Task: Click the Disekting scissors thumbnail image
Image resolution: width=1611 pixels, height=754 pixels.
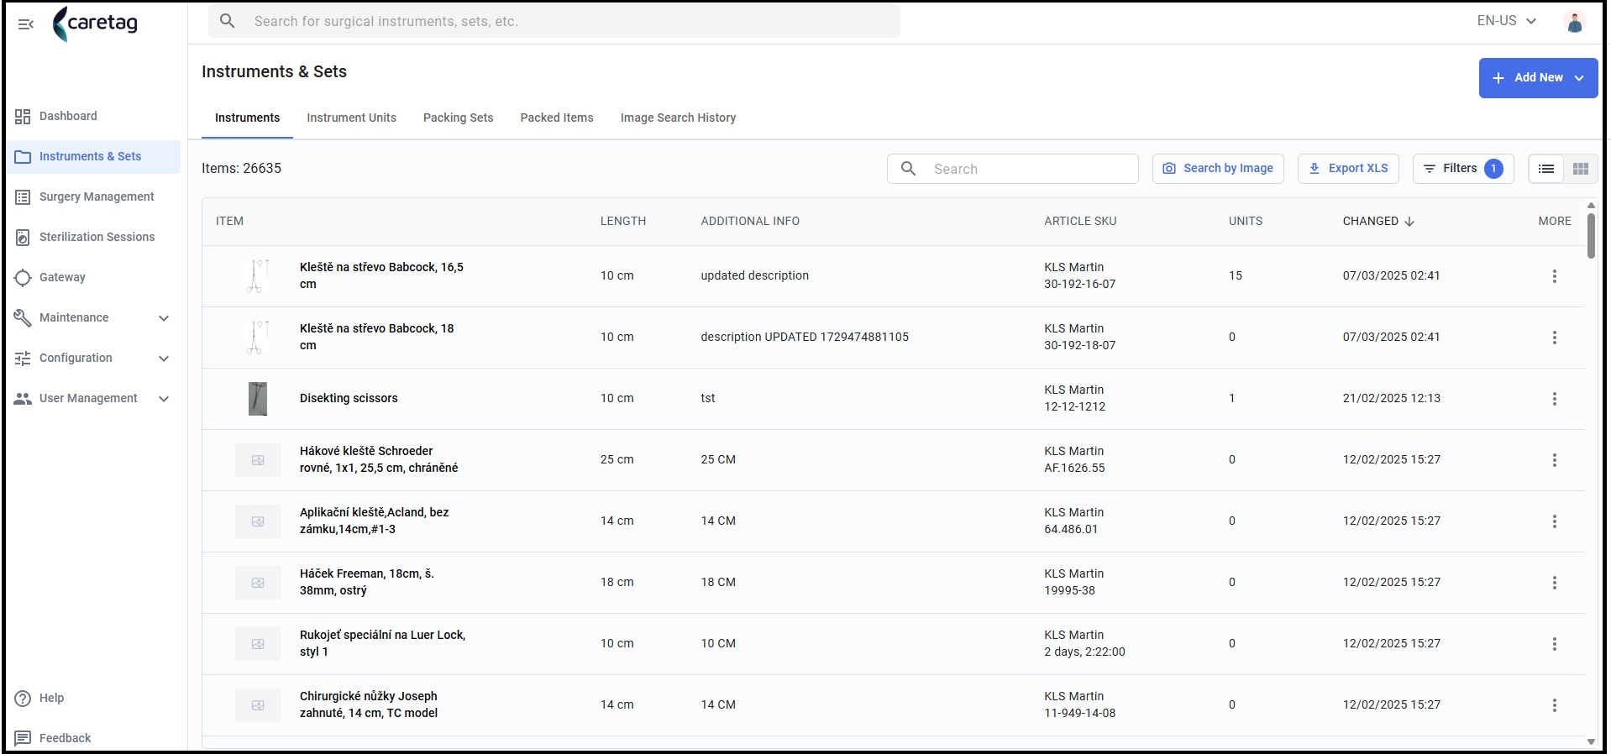Action: pyautogui.click(x=258, y=399)
